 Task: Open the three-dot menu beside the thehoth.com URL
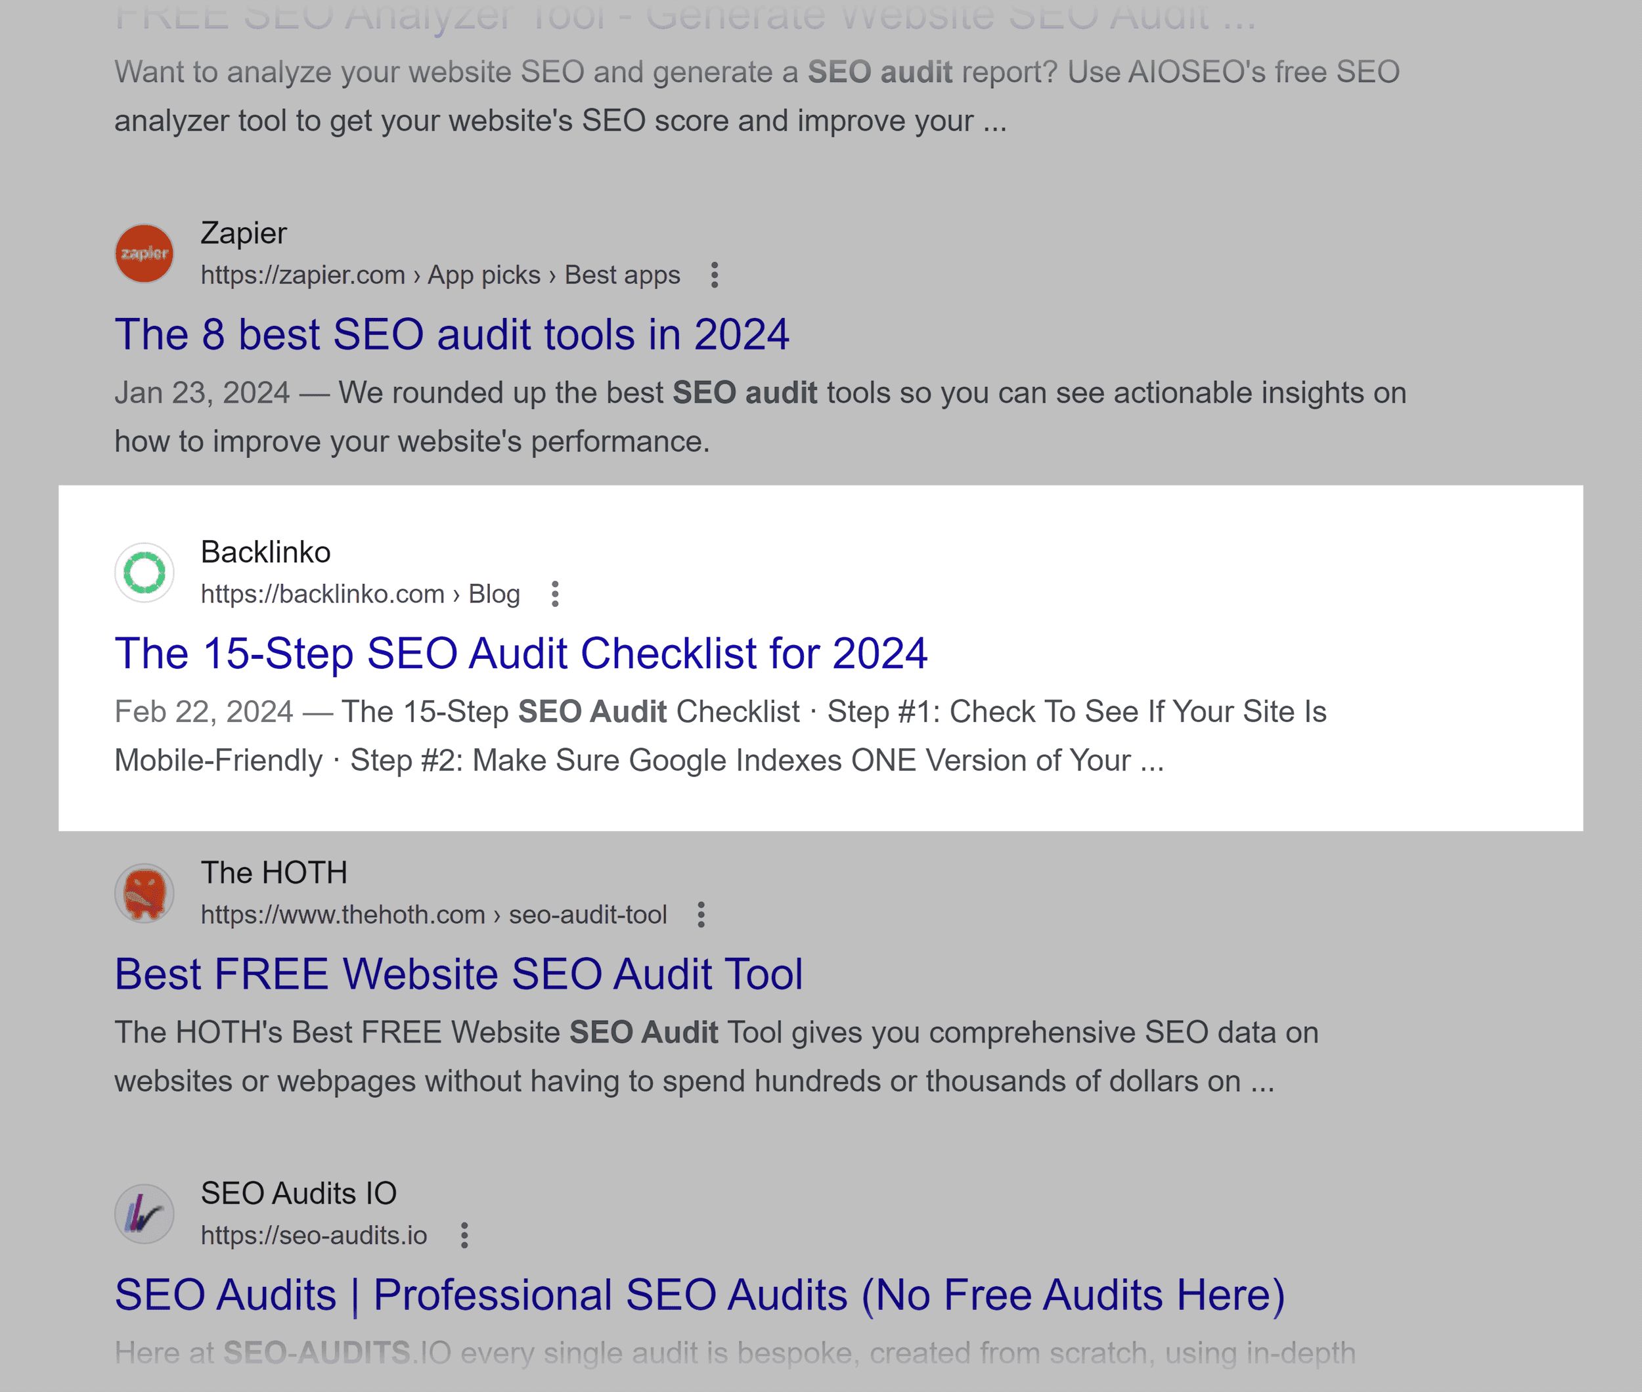(x=701, y=914)
